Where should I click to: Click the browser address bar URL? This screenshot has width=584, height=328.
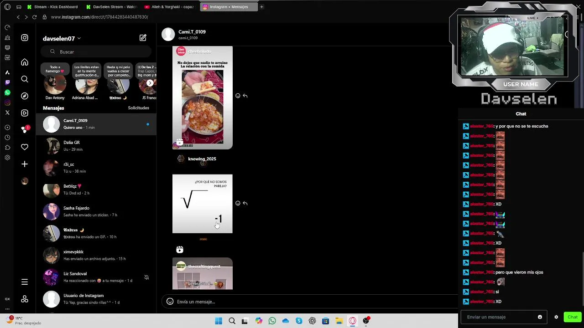[99, 17]
